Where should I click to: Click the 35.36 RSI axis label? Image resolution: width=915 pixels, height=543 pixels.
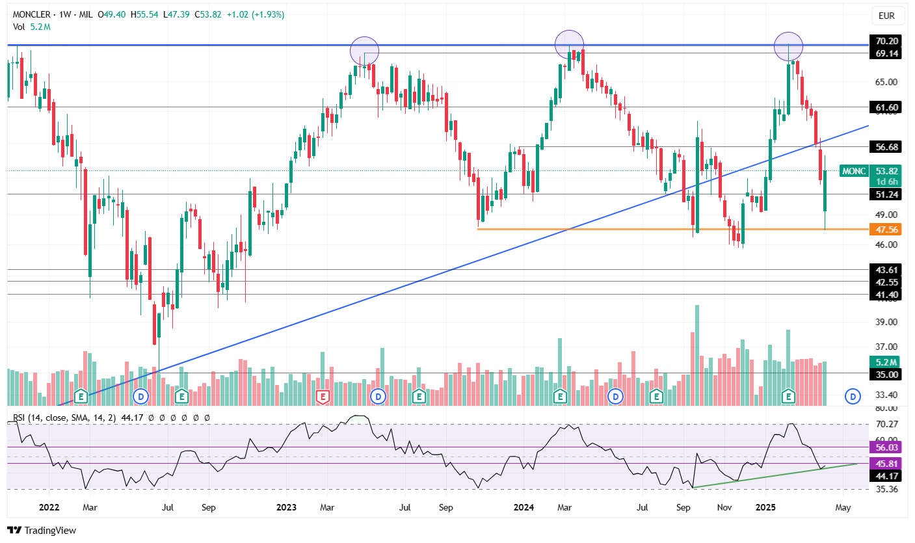click(886, 489)
